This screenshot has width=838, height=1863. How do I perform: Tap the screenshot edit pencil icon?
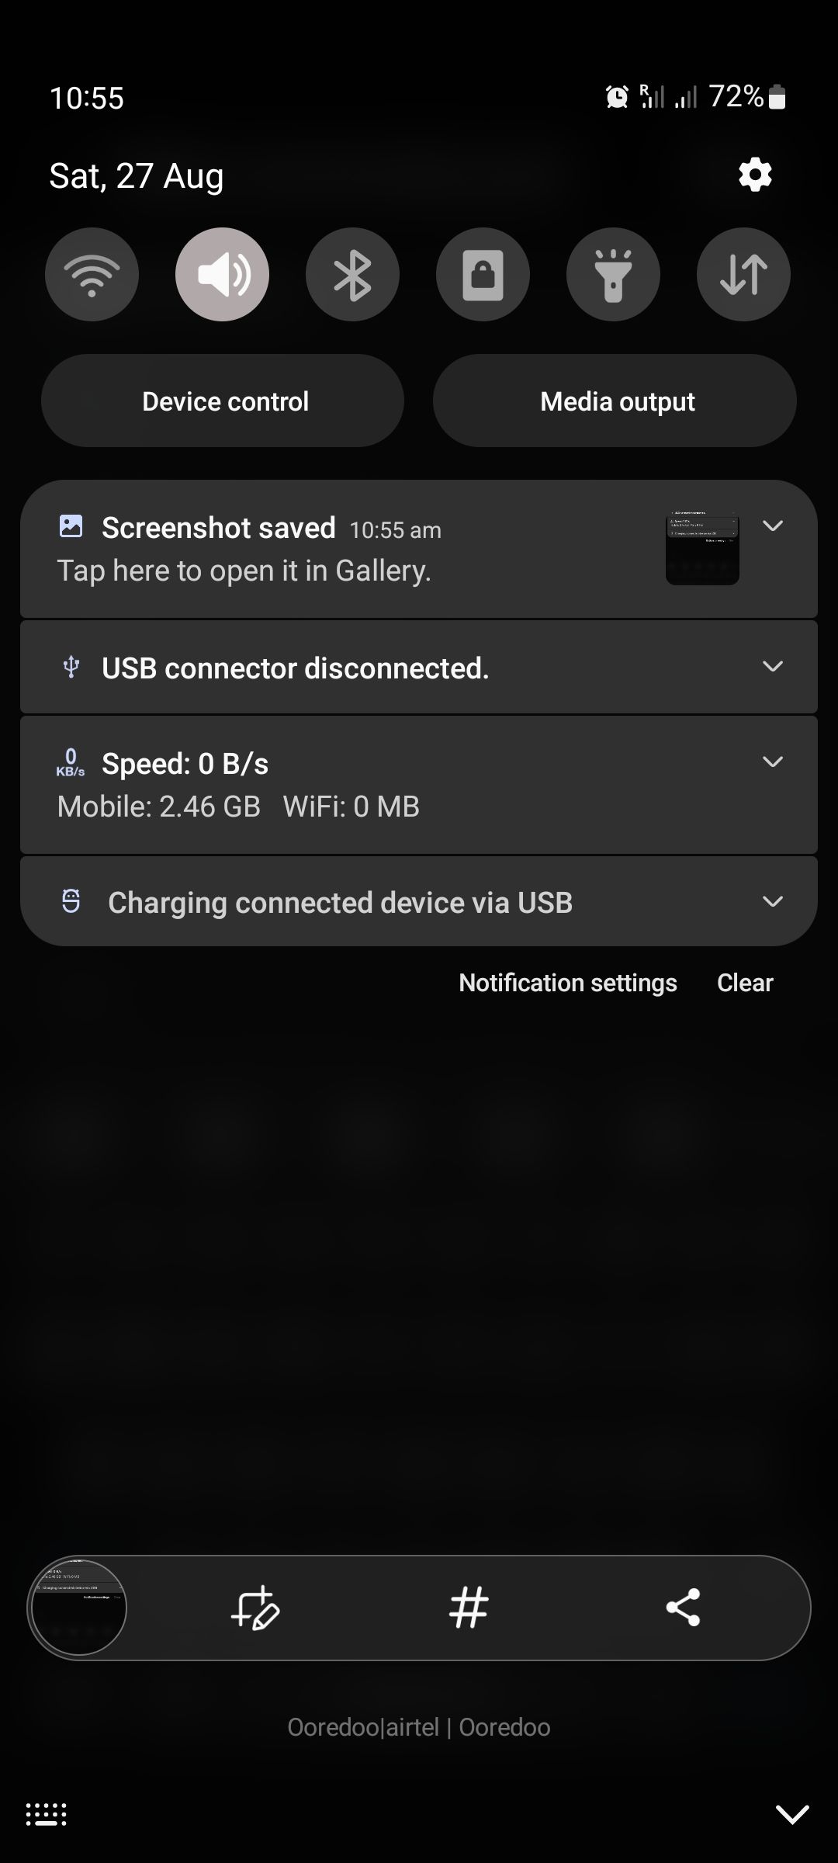point(257,1608)
